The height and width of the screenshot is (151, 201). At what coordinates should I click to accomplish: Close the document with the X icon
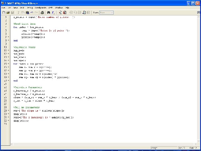(x=198, y=13)
